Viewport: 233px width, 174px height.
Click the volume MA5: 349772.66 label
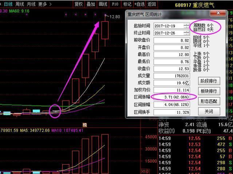(x=35, y=130)
